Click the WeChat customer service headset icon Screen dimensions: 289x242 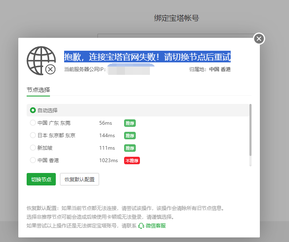pyautogui.click(x=141, y=226)
